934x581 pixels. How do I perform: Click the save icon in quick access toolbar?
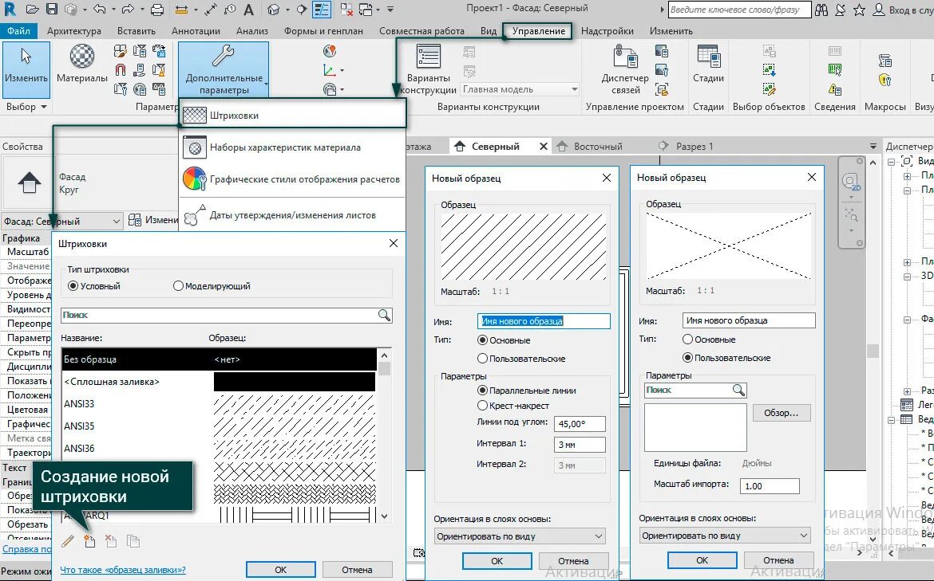coord(52,10)
